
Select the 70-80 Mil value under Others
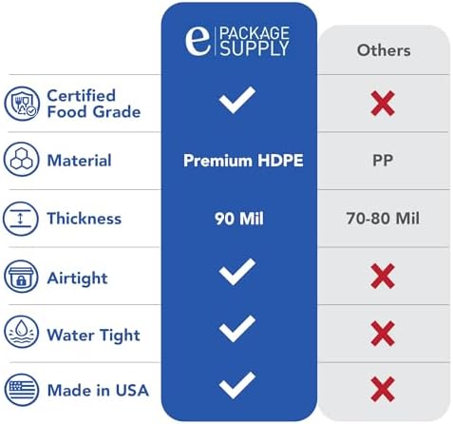383,219
